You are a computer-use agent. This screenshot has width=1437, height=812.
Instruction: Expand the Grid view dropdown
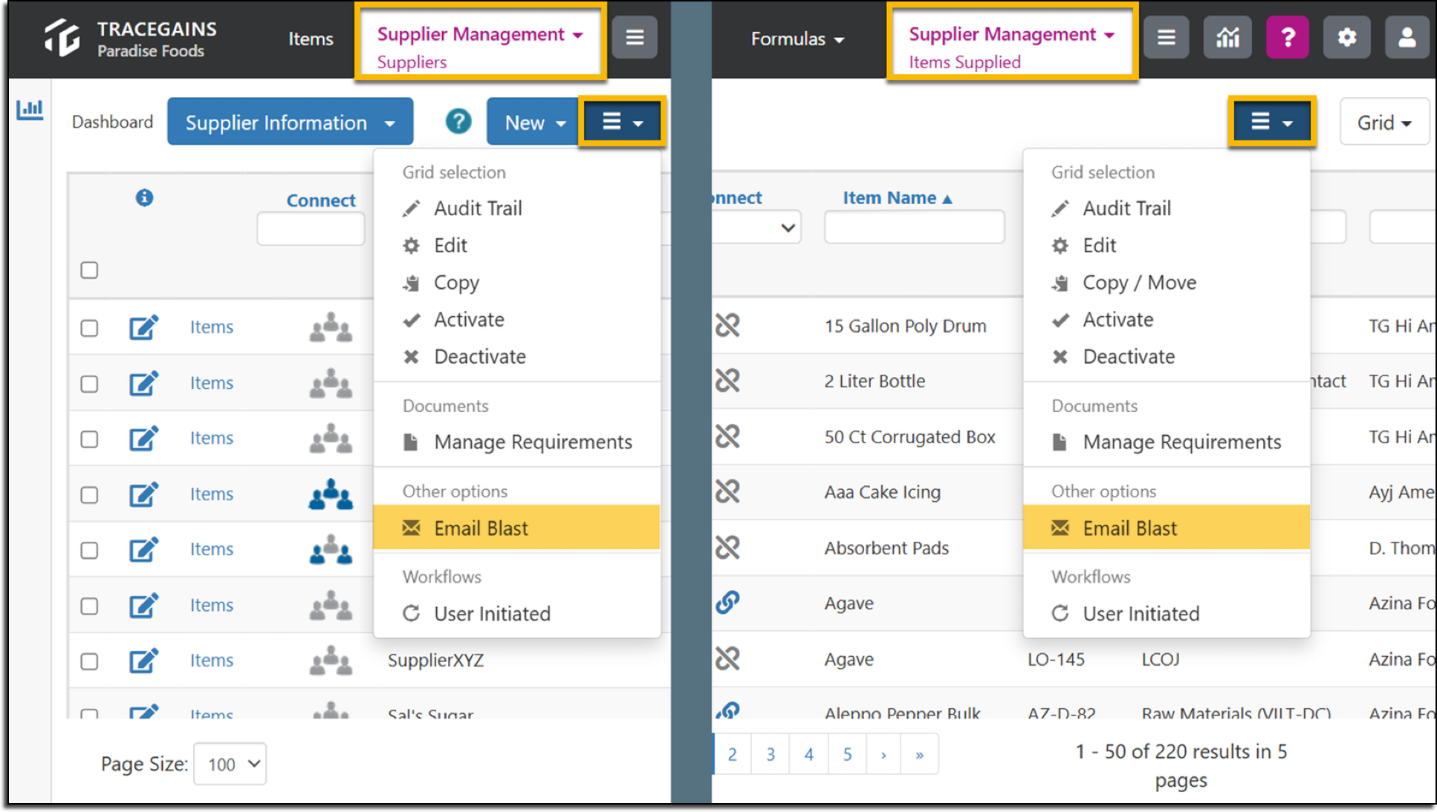[1384, 122]
